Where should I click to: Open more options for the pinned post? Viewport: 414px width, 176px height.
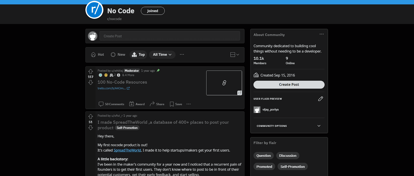pyautogui.click(x=189, y=104)
